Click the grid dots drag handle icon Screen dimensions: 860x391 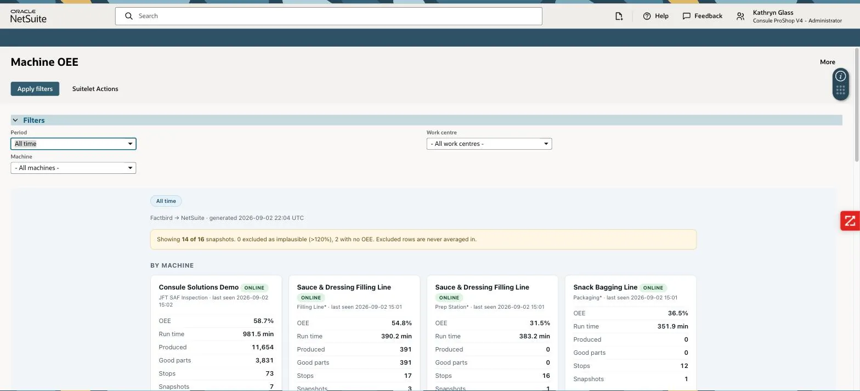(x=840, y=90)
